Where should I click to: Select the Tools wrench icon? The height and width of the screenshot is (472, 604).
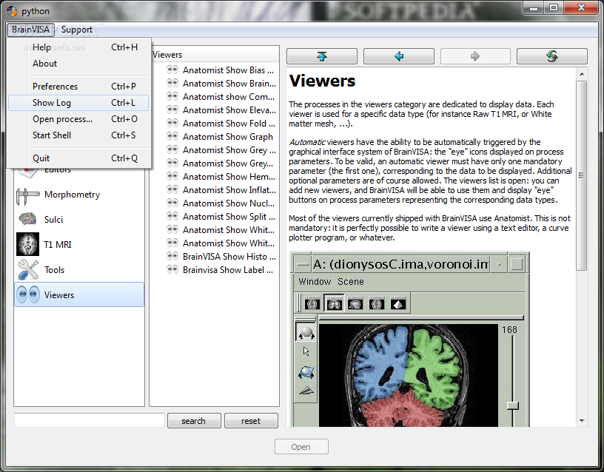(28, 269)
